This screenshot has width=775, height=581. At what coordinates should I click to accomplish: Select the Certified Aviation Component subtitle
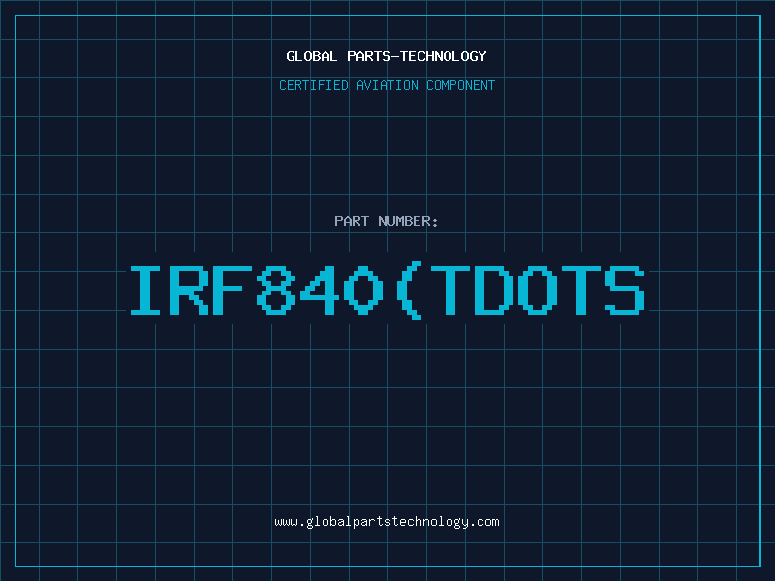pos(387,85)
